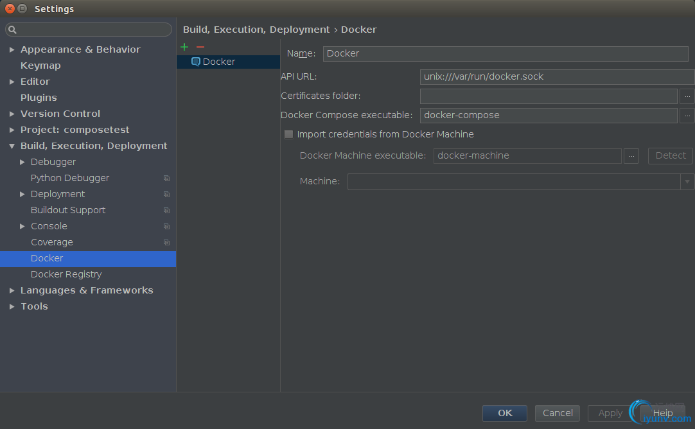Expand the Appearance & Behavior section
The height and width of the screenshot is (429, 695).
pyautogui.click(x=12, y=49)
